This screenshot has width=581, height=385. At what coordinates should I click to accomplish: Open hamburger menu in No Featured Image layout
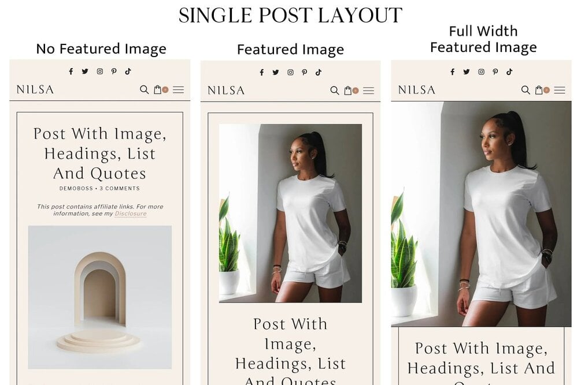[x=178, y=89]
